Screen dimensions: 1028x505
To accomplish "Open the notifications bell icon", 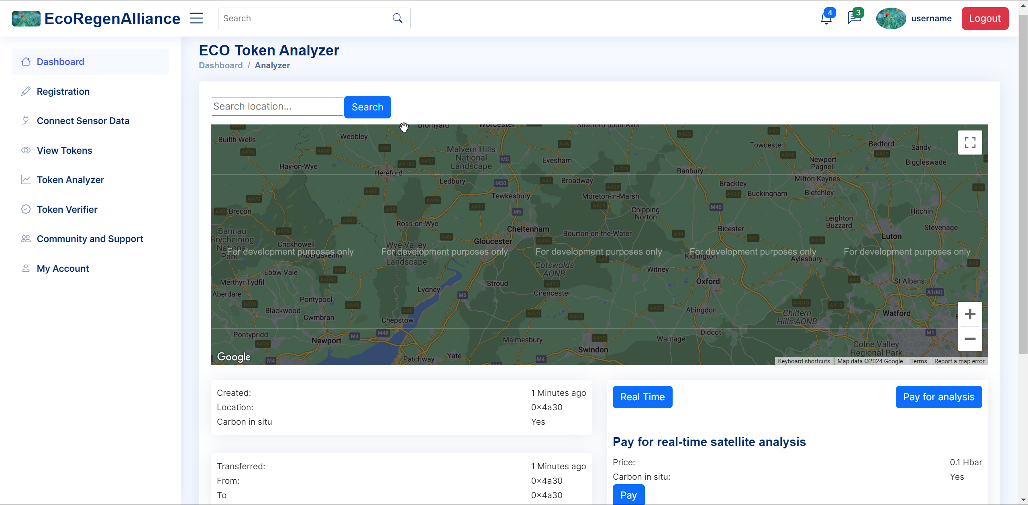I will [826, 18].
